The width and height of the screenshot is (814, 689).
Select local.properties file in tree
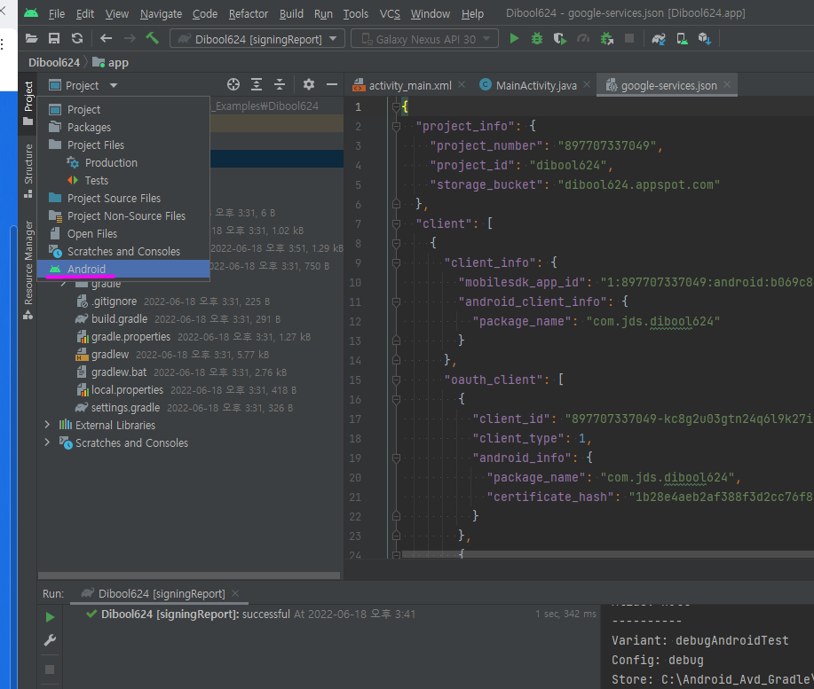tap(127, 390)
